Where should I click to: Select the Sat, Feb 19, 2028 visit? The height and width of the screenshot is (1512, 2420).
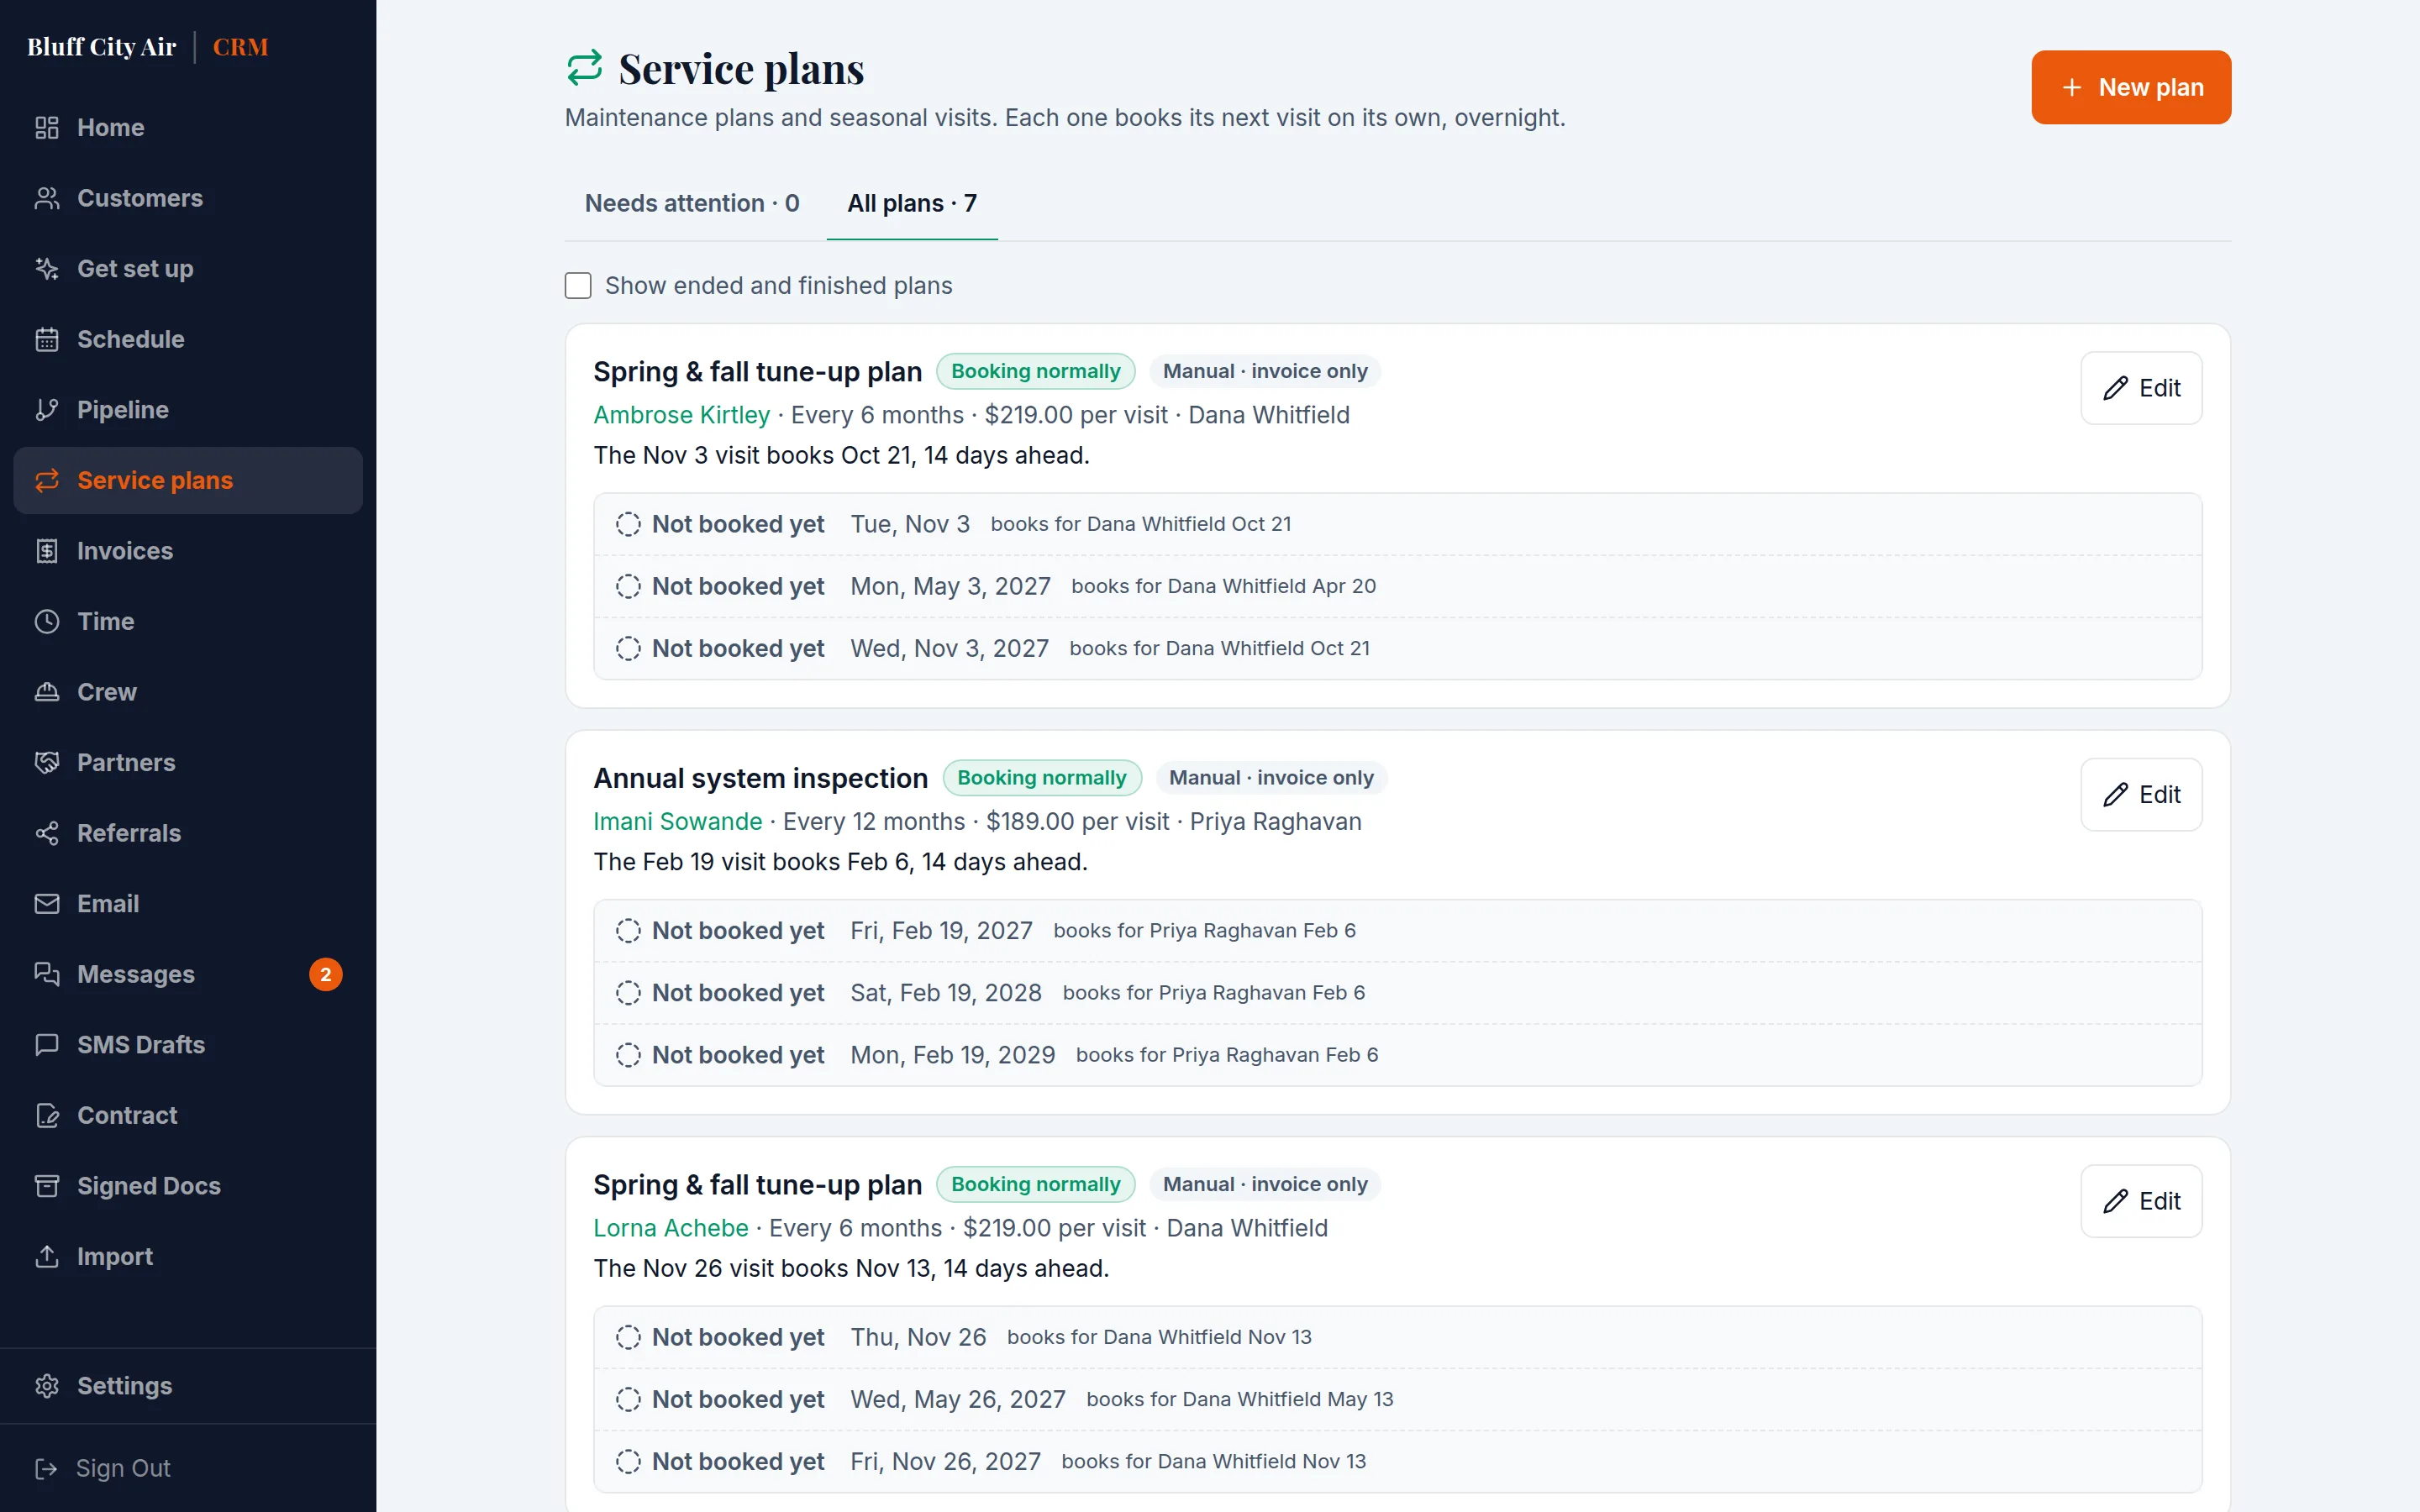[1397, 993]
